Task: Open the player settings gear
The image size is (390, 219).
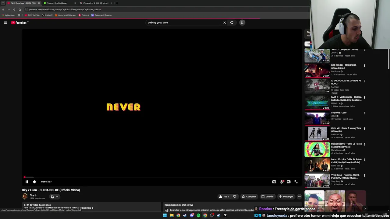Action: (282, 182)
